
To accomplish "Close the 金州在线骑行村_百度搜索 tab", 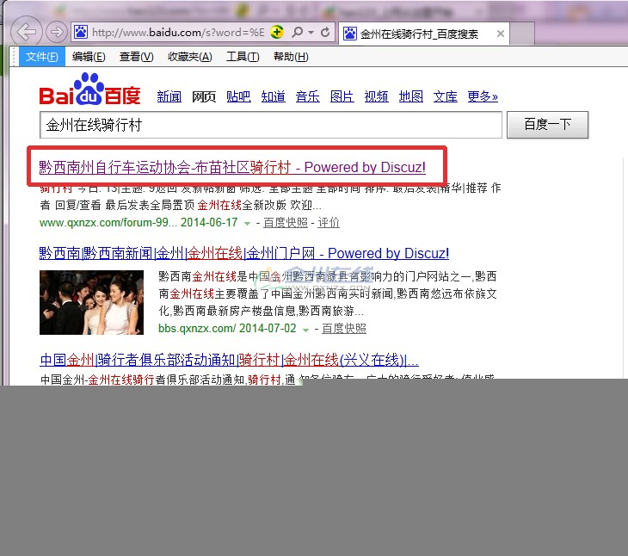I will click(x=500, y=34).
